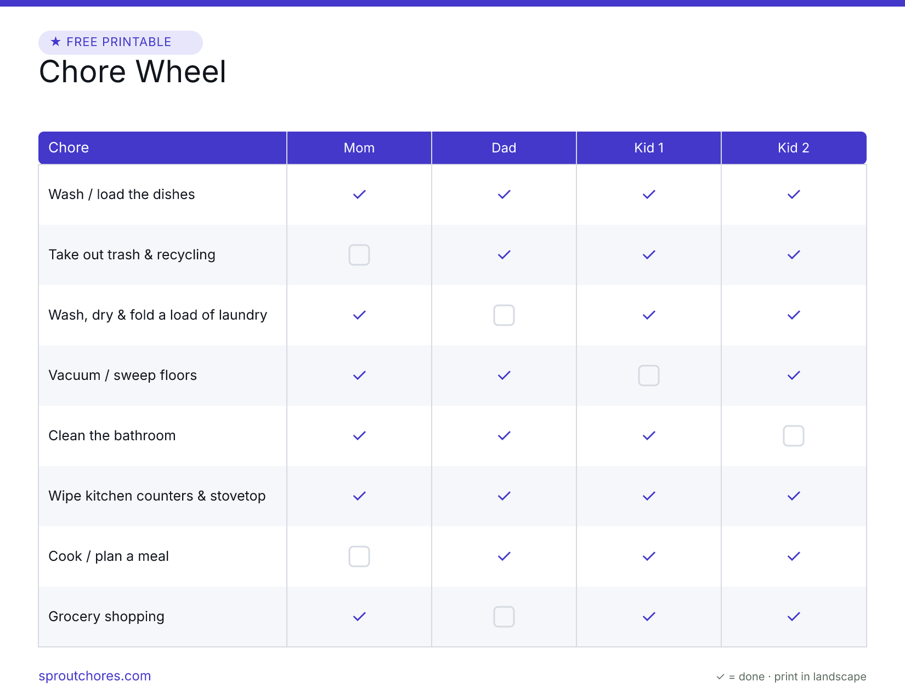Viewport: 905px width, 699px height.
Task: Uncheck Kid 2's mark for Wipe kitchen counters
Action: (794, 496)
